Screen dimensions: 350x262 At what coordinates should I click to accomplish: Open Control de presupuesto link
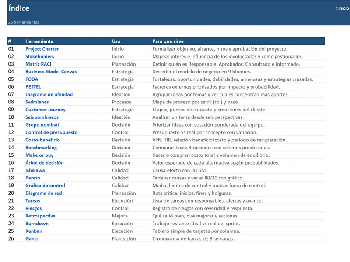tap(51, 132)
